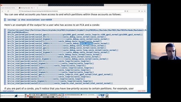Open the browser hamburger menu
The width and height of the screenshot is (181, 102).
pos(145,11)
